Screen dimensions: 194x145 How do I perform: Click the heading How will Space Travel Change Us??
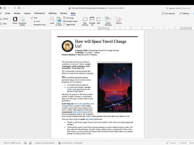(x=101, y=44)
